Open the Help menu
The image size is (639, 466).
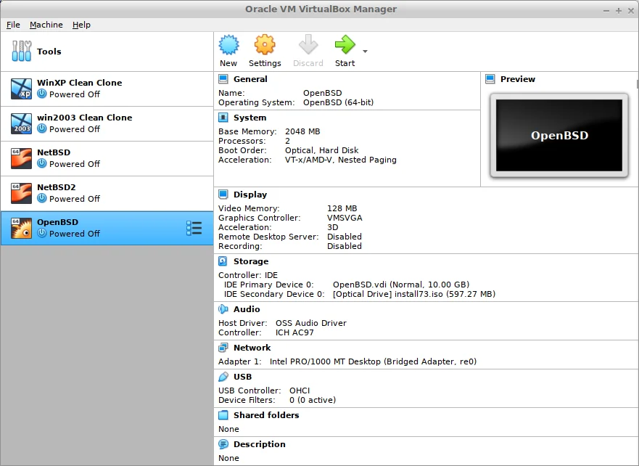[81, 25]
